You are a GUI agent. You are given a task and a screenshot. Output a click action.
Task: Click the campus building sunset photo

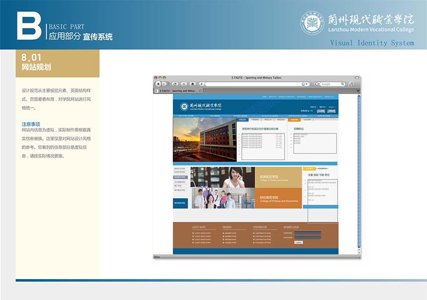click(x=204, y=140)
